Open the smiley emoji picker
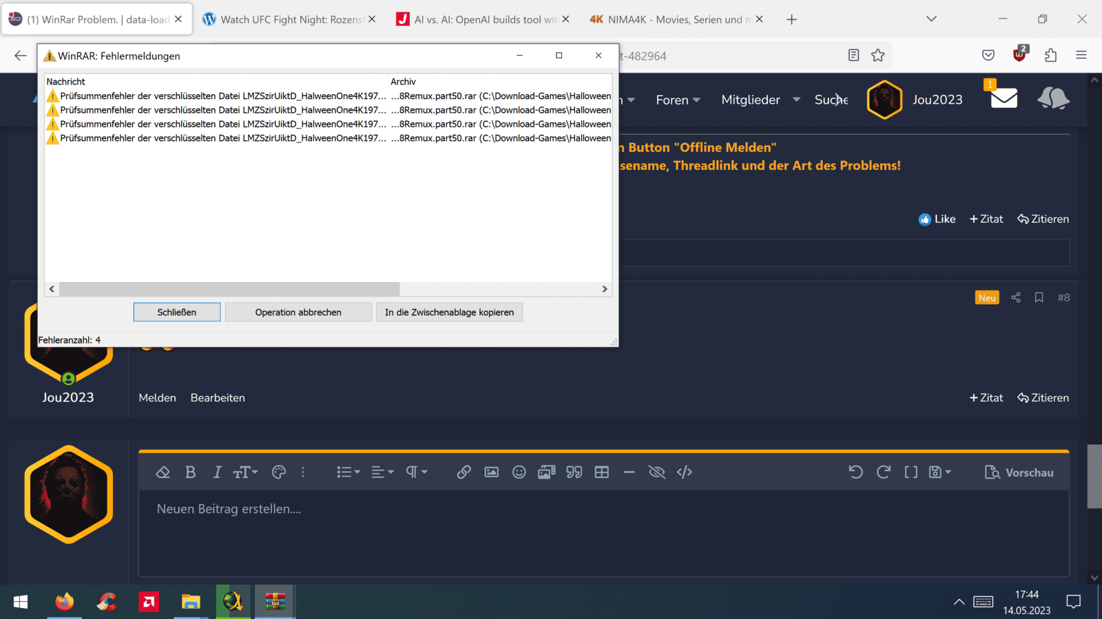 519,472
